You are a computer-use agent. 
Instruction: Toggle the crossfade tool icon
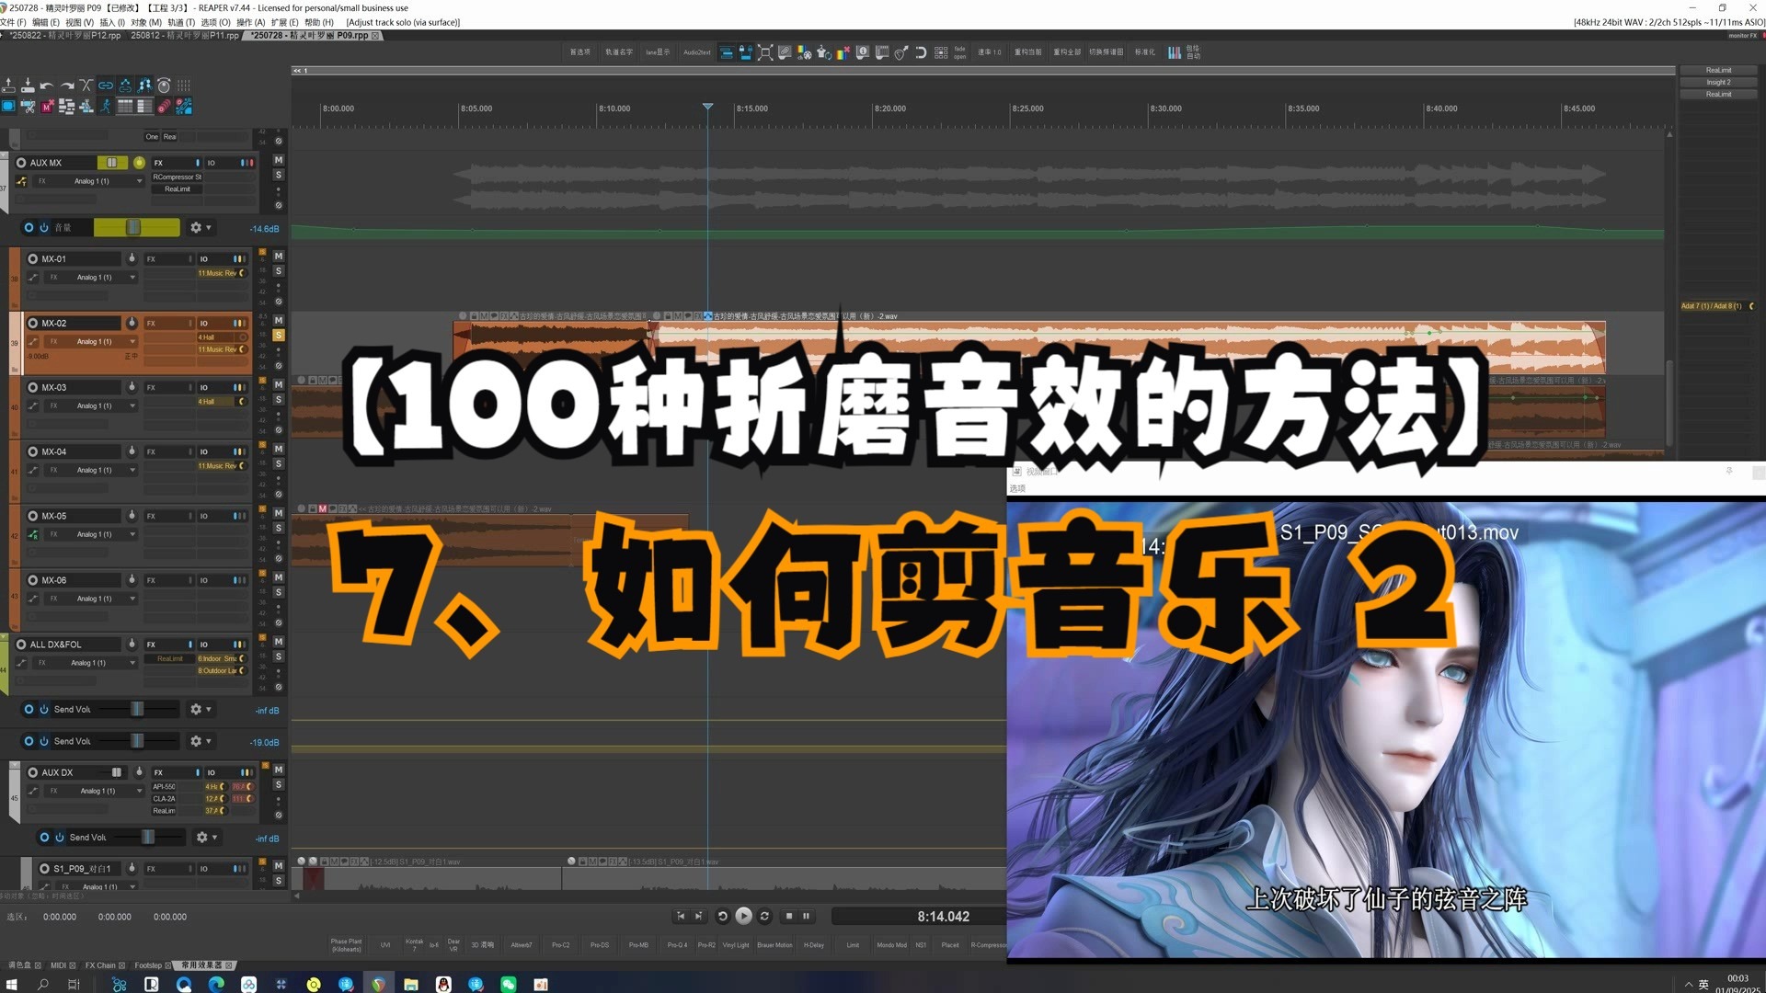pos(86,86)
